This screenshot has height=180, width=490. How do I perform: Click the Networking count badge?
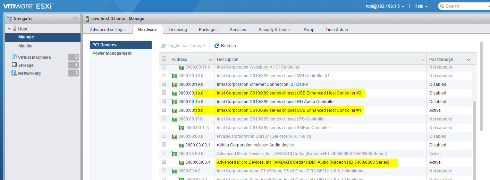(x=74, y=73)
